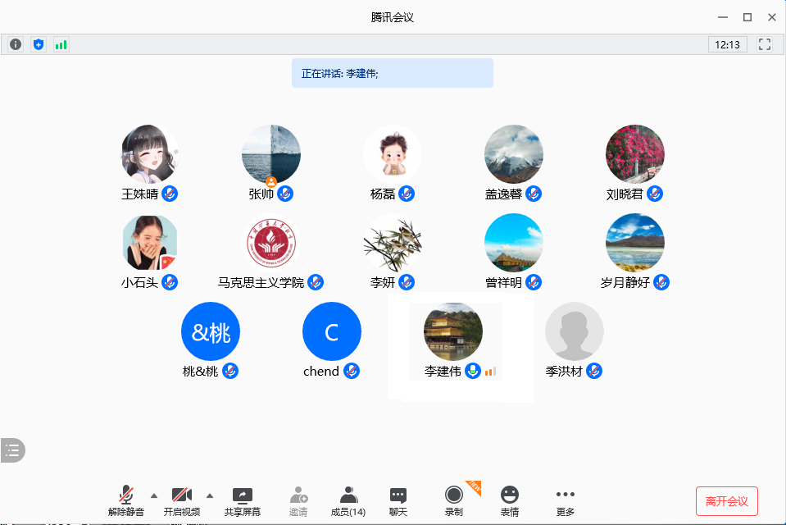Image resolution: width=786 pixels, height=525 pixels.
Task: Start recording the meeting (录制)
Action: click(453, 500)
